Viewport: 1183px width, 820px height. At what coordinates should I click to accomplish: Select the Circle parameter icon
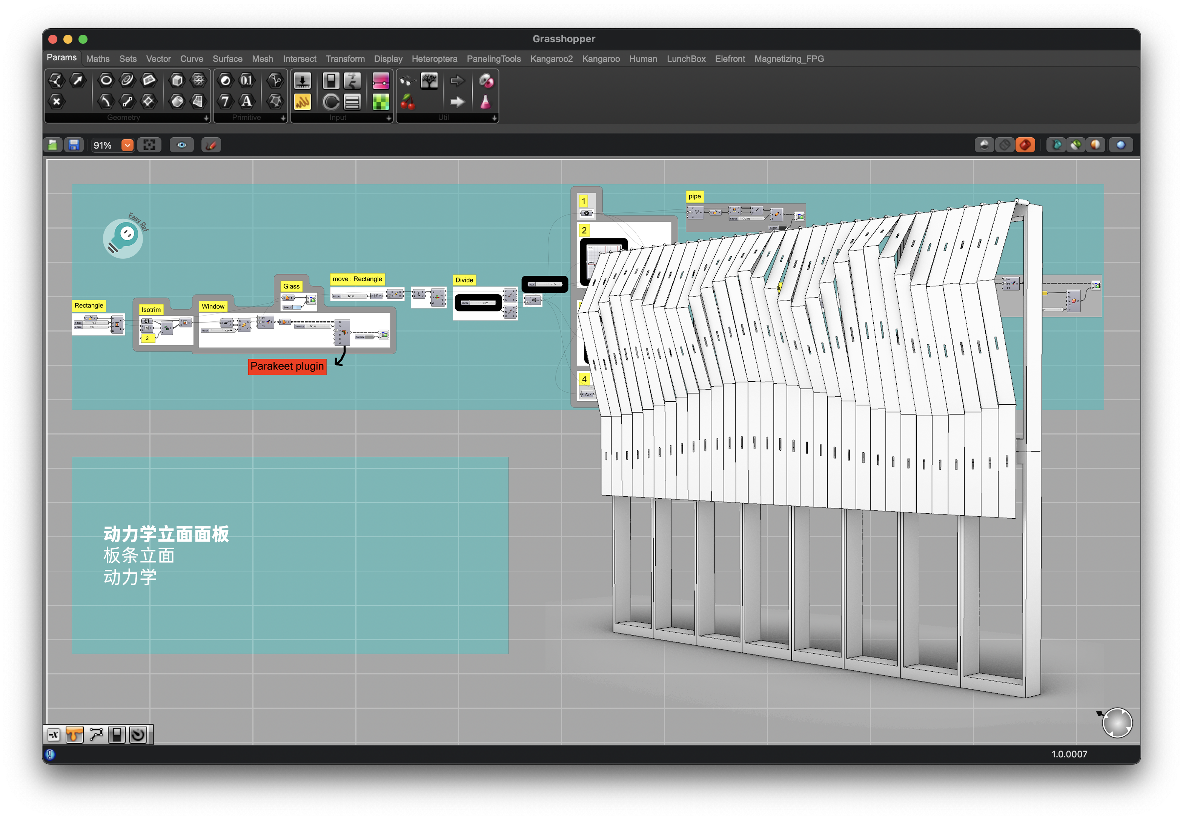[106, 80]
